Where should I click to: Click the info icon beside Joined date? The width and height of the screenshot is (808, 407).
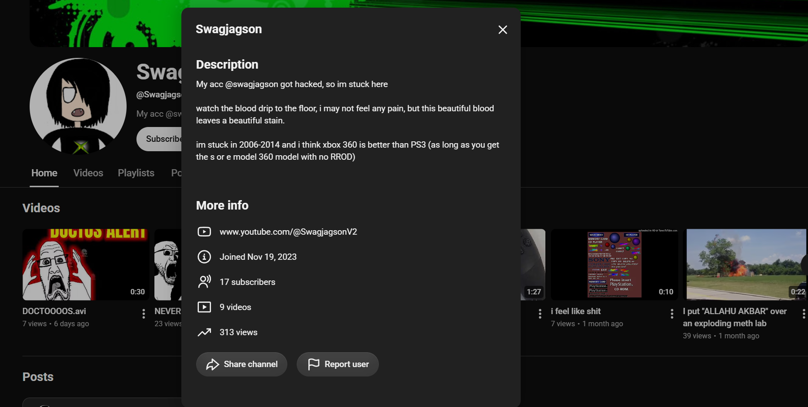coord(204,257)
